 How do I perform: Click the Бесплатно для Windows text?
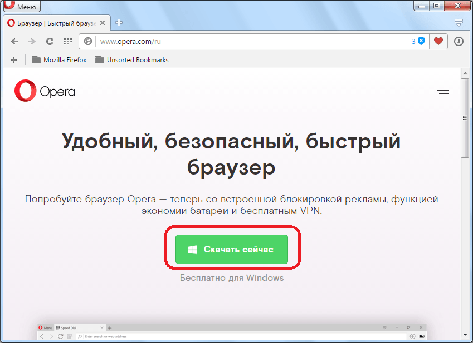[232, 277]
